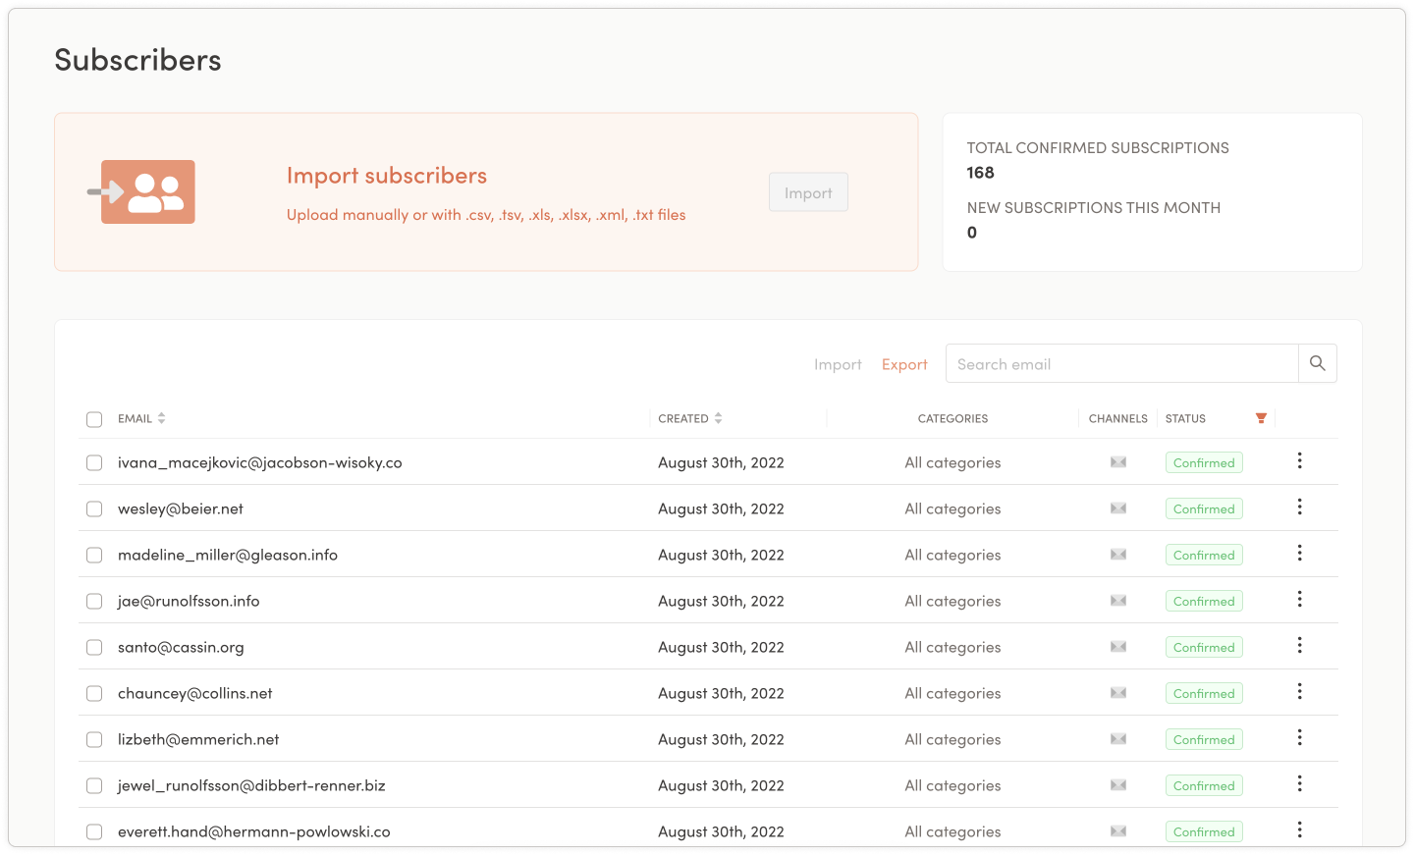Screen dimensions: 1414x855
Task: Click email channel icon for madeline_miller row
Action: [1118, 555]
